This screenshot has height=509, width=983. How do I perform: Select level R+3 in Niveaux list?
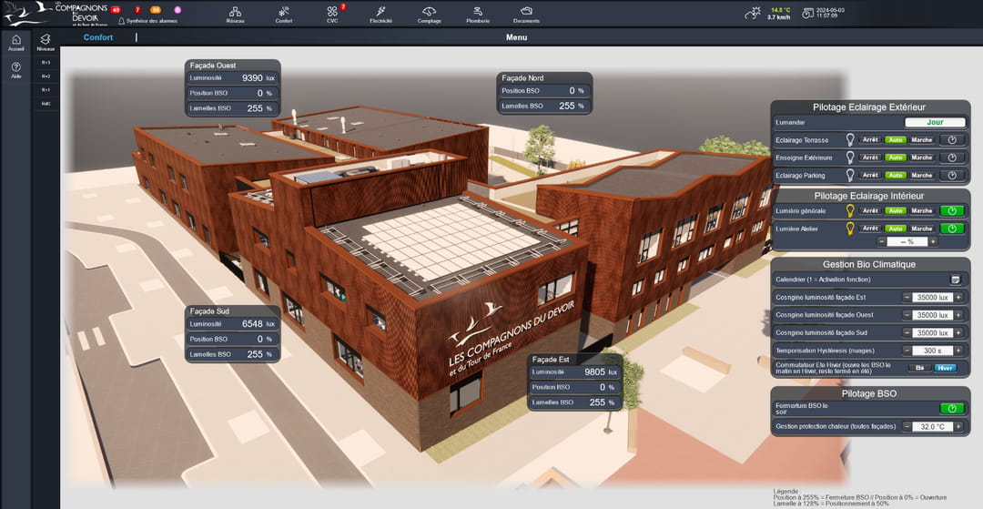46,63
